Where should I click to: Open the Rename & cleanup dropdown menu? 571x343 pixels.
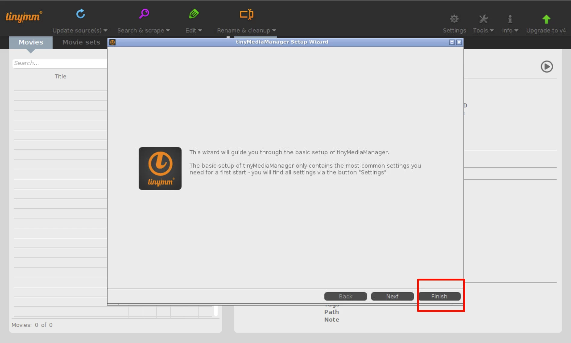coord(246,30)
